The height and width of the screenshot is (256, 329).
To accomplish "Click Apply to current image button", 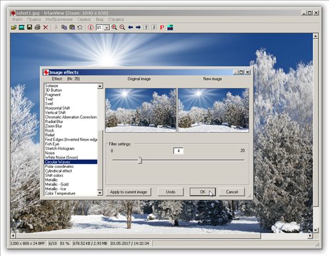I will point(128,192).
